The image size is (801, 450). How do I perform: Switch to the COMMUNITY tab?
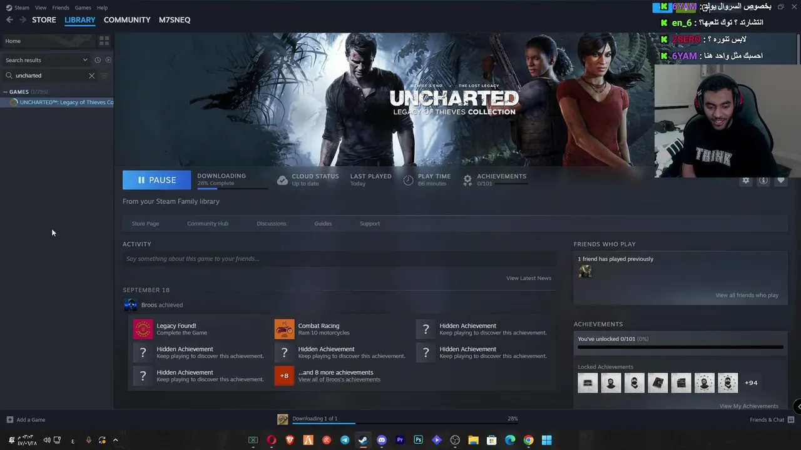click(x=127, y=20)
